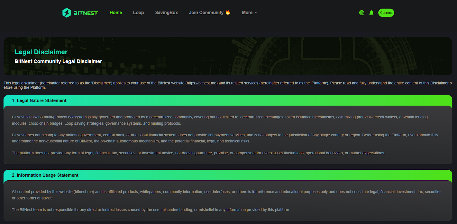This screenshot has width=457, height=224.
Task: Click the intro paragraph starting 'This legal disclaimer'
Action: (x=228, y=85)
